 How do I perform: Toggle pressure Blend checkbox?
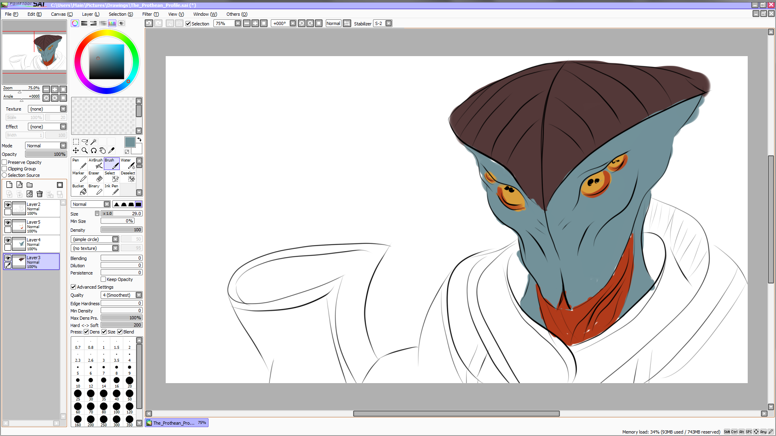(120, 332)
